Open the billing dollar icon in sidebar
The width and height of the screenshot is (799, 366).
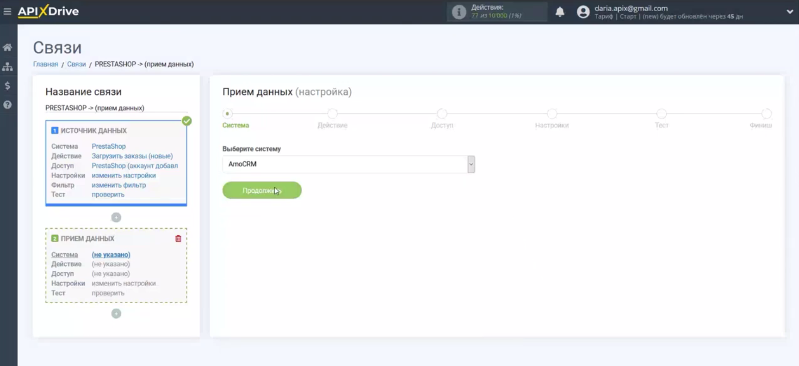(7, 85)
